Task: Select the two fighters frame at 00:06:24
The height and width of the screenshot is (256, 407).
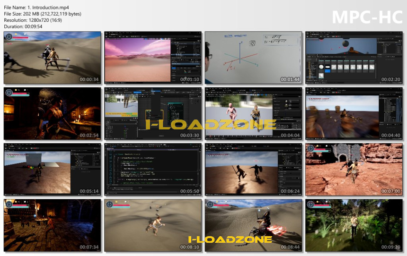Action: tap(253, 170)
